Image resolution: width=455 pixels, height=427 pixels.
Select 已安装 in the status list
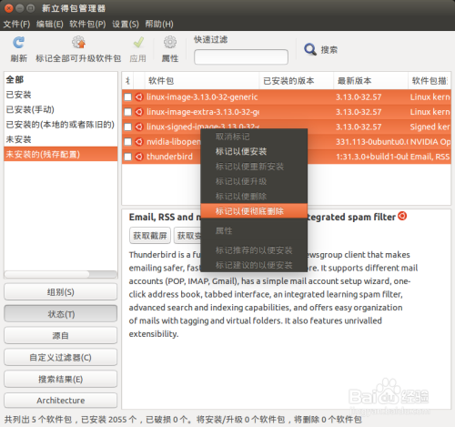click(x=61, y=95)
